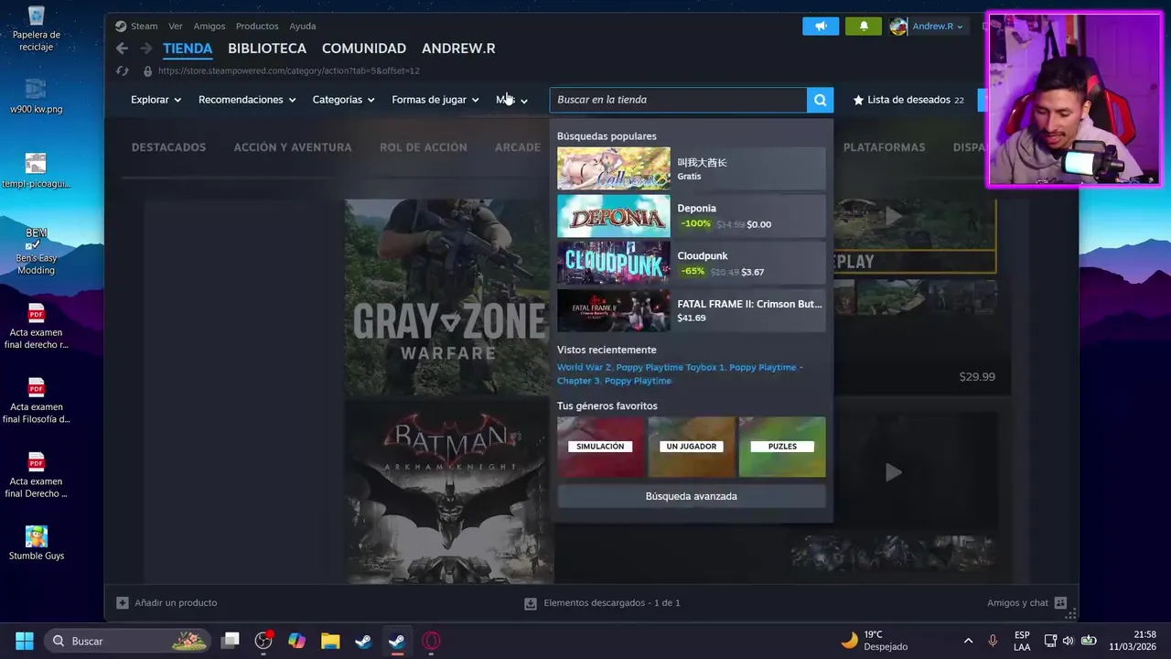
Task: Reload the store page with refresh icon
Action: point(123,70)
